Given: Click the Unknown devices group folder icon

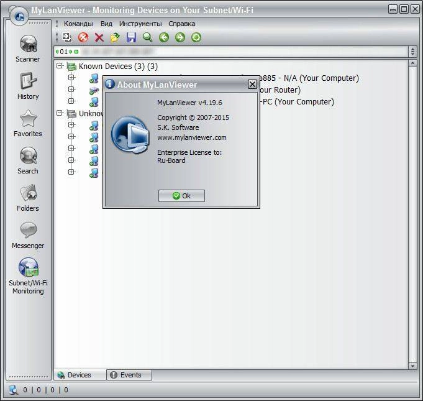Looking at the screenshot, I should (71, 113).
